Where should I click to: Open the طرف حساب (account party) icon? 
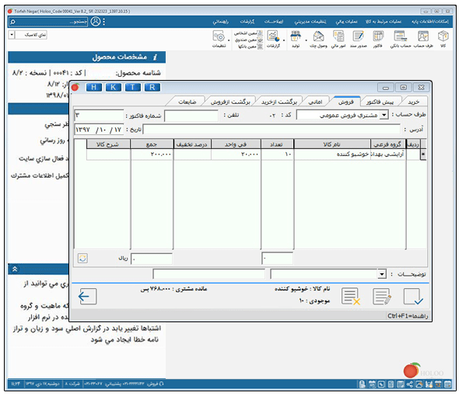tap(423, 36)
